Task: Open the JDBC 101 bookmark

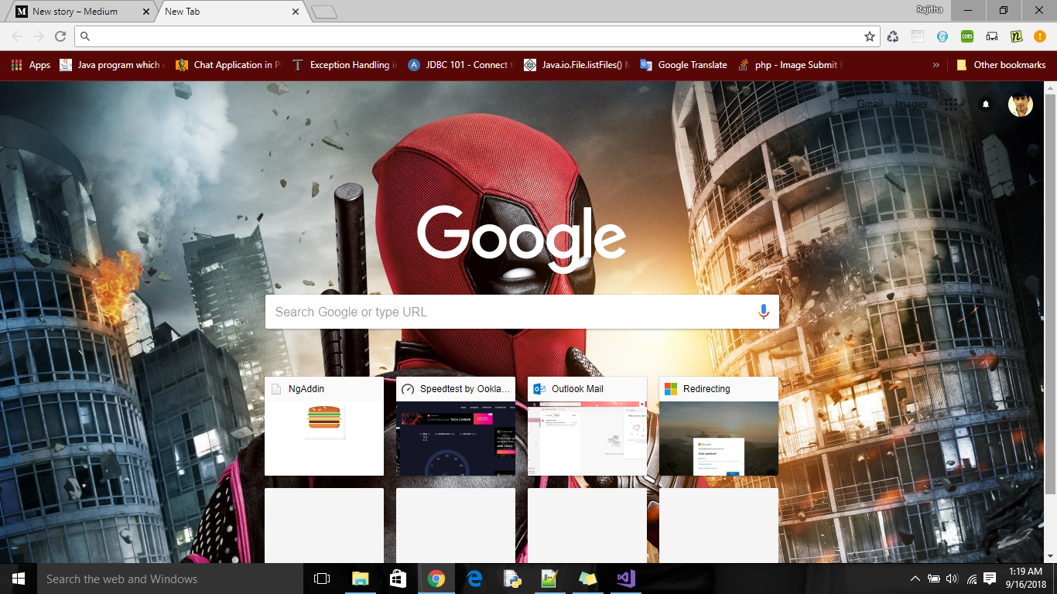Action: pyautogui.click(x=460, y=65)
